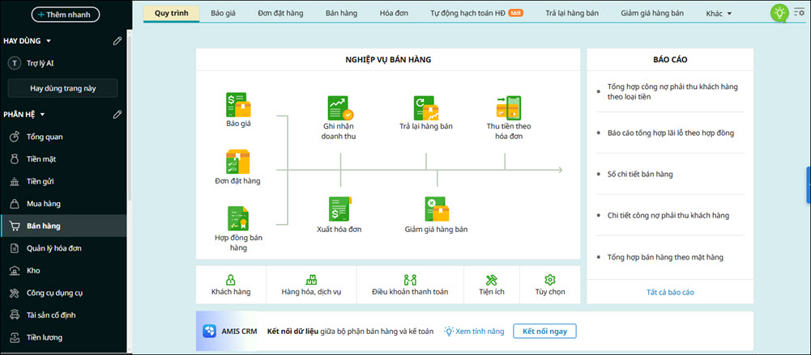Click the Ghi nhận doanh thu icon
This screenshot has height=355, width=811.
point(339,108)
